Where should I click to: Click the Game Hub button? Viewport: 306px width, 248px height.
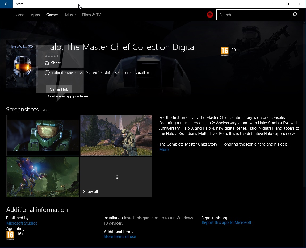[59, 89]
